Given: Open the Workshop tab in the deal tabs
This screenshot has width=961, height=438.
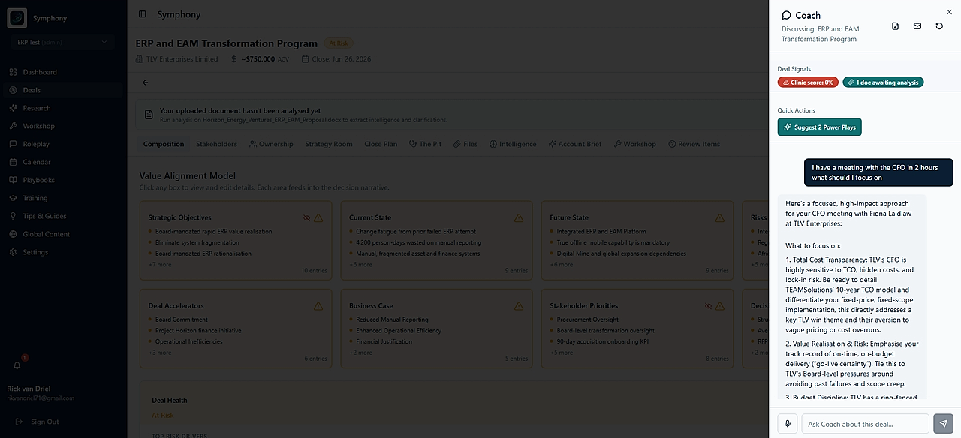Looking at the screenshot, I should (634, 144).
